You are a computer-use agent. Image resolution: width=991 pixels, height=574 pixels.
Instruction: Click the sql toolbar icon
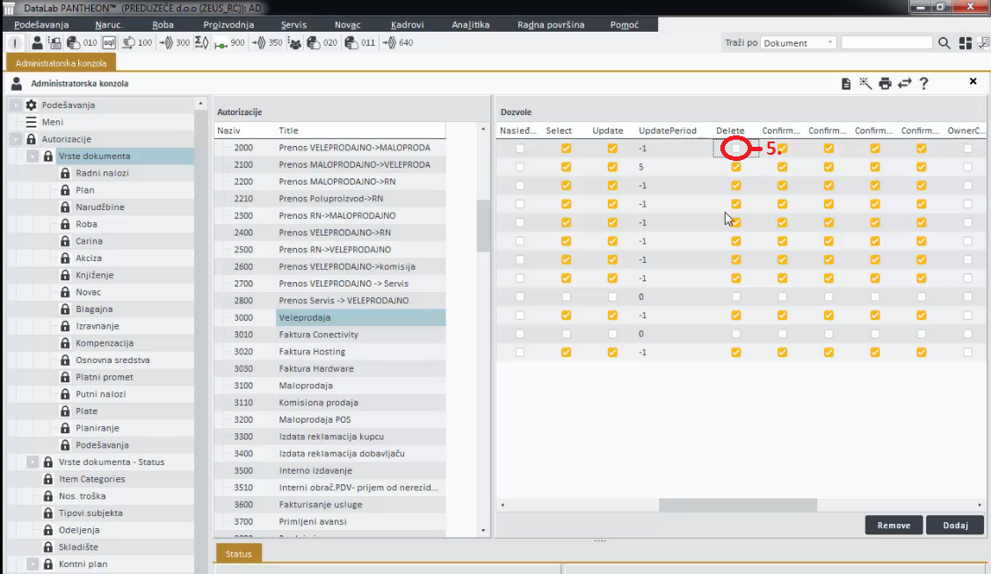[109, 42]
